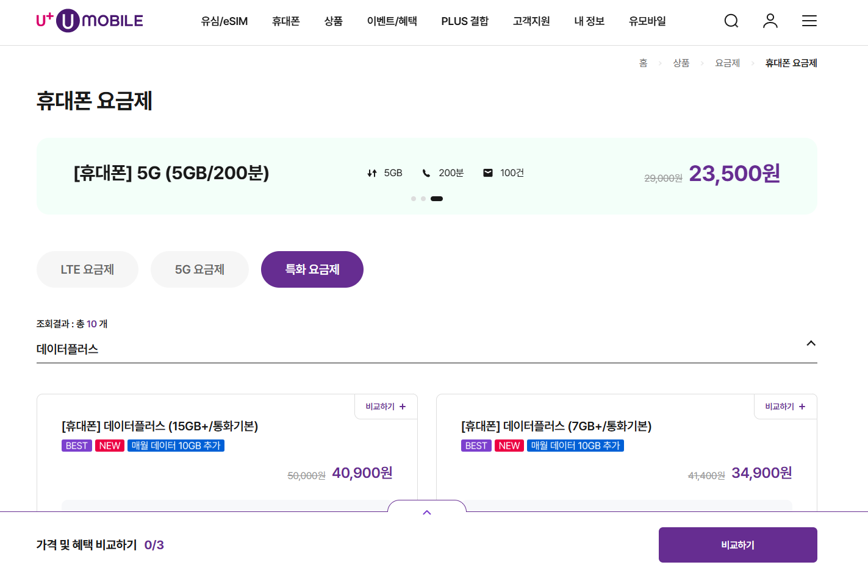Click plus icon to compare the 7GB+ plan
Screen dimensions: 868x576
(x=802, y=407)
